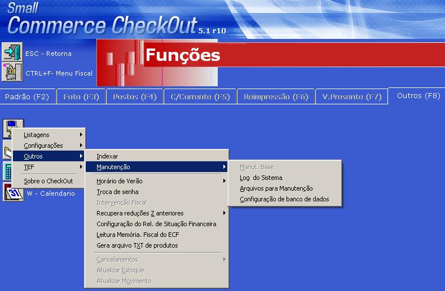Select Recupera reduções Z anteriores
445x291 pixels.
click(157, 213)
